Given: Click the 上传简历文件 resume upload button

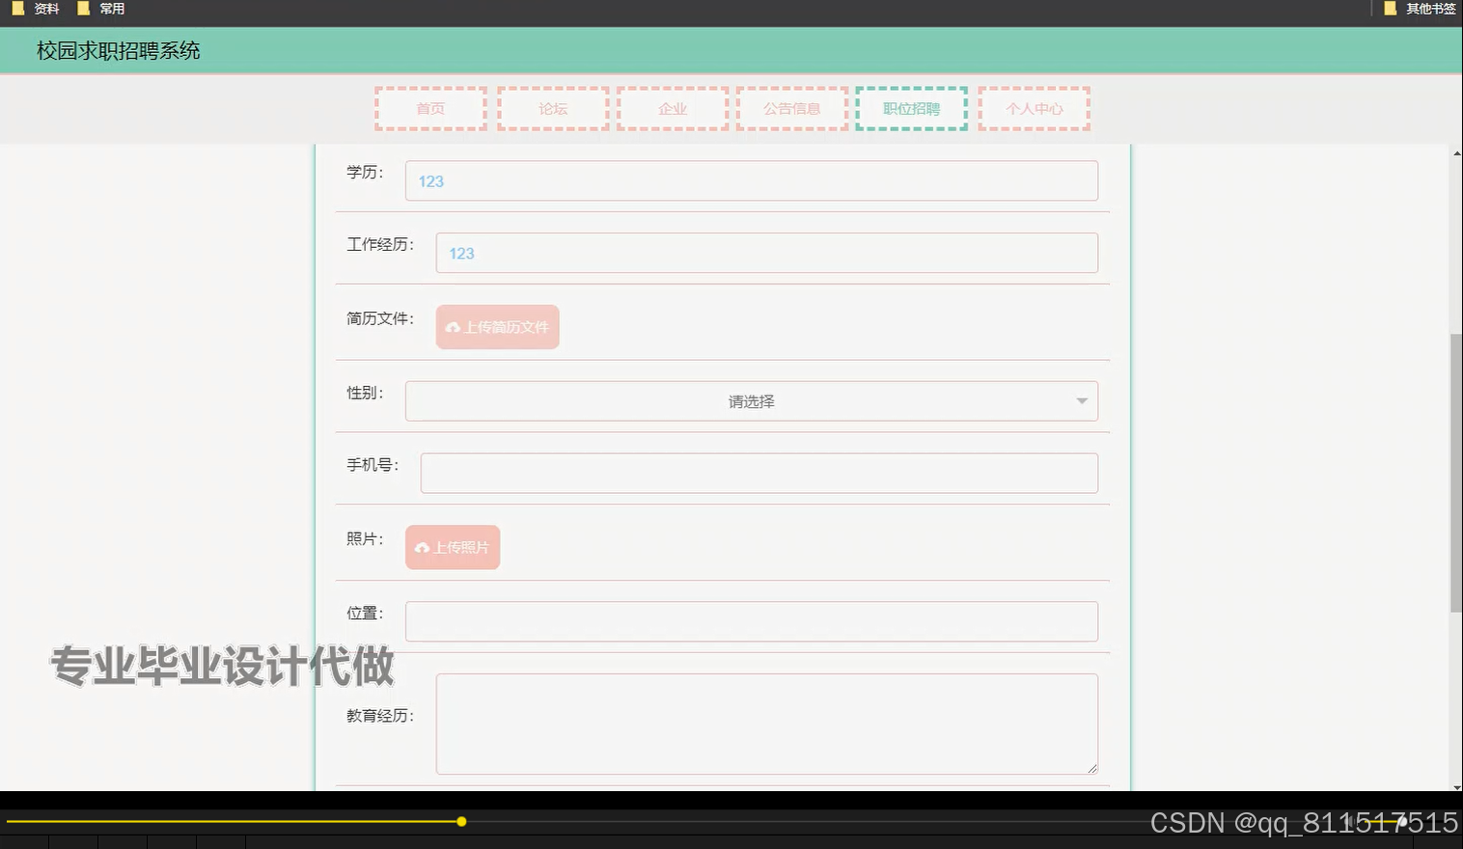Looking at the screenshot, I should point(497,327).
